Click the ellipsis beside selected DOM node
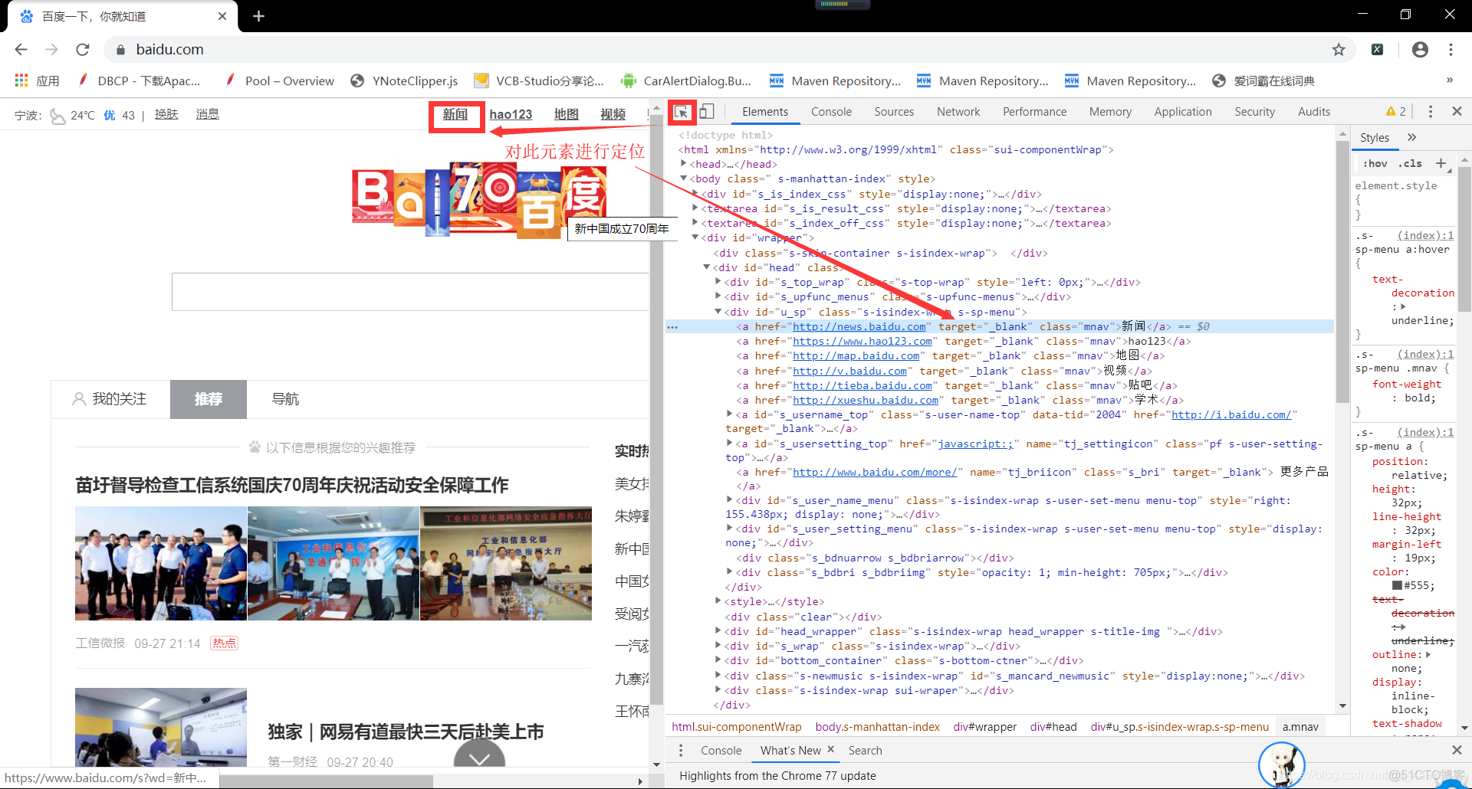This screenshot has height=789, width=1472. pos(672,327)
